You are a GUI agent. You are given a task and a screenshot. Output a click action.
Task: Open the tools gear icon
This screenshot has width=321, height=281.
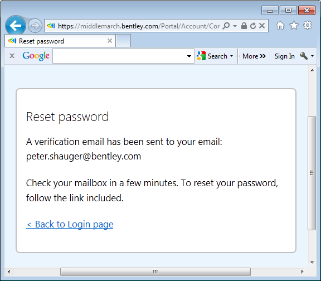click(x=308, y=26)
